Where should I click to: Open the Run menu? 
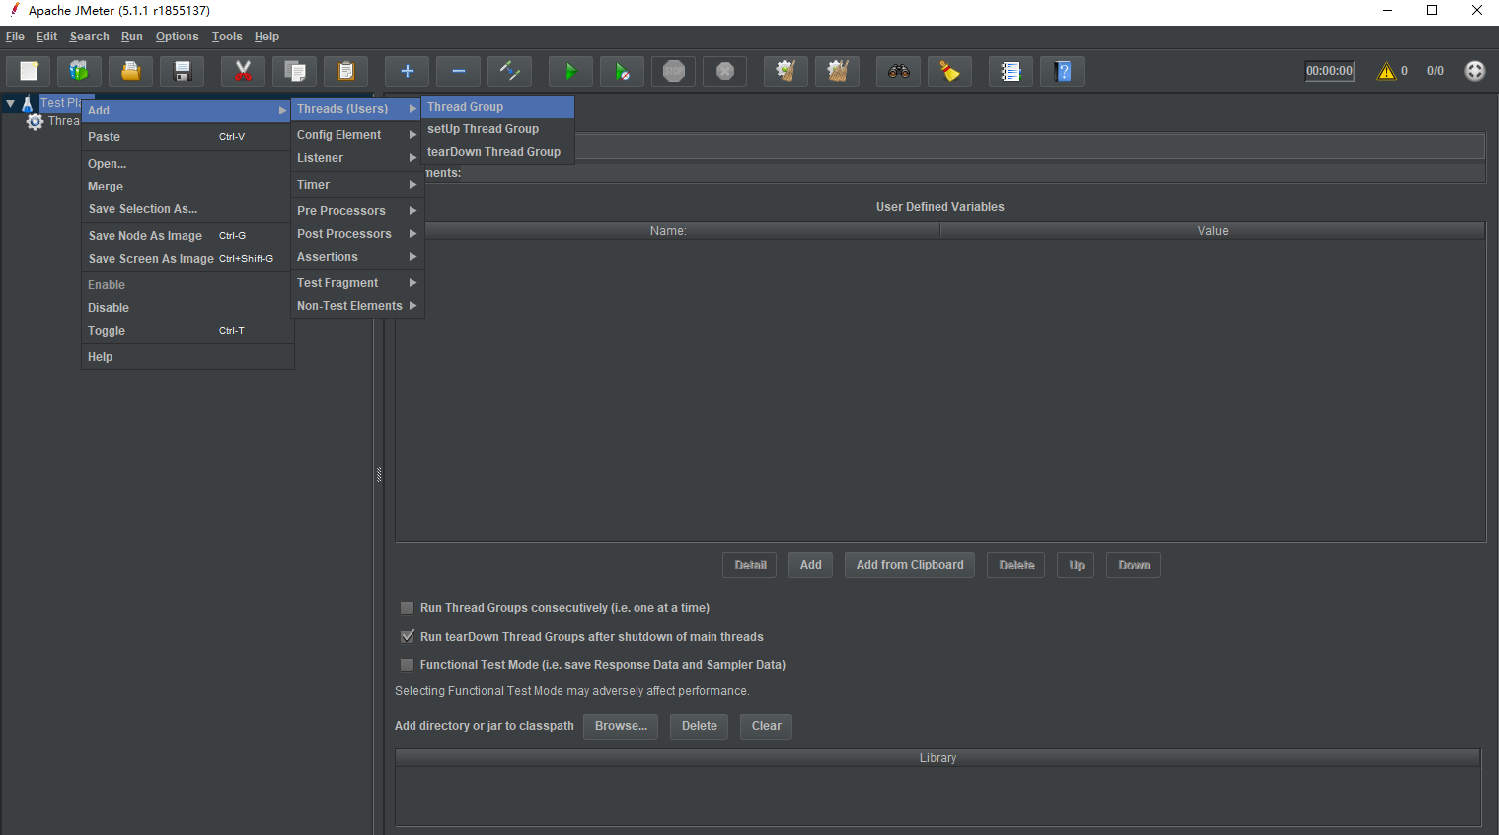click(131, 37)
